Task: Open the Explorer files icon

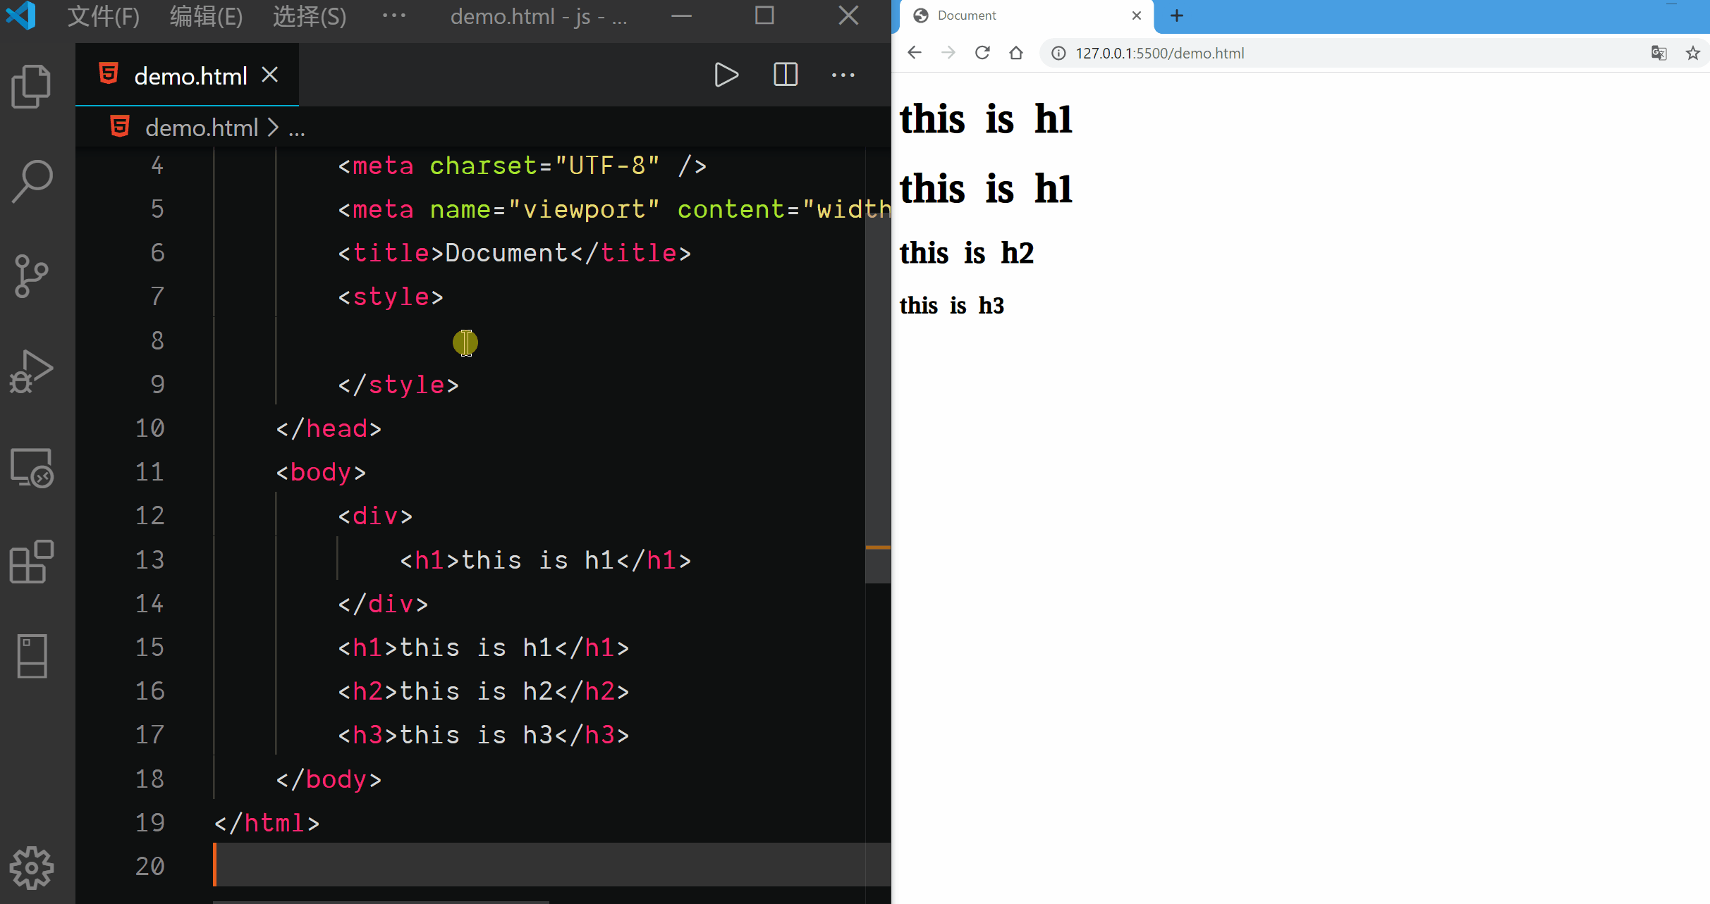Action: (32, 87)
